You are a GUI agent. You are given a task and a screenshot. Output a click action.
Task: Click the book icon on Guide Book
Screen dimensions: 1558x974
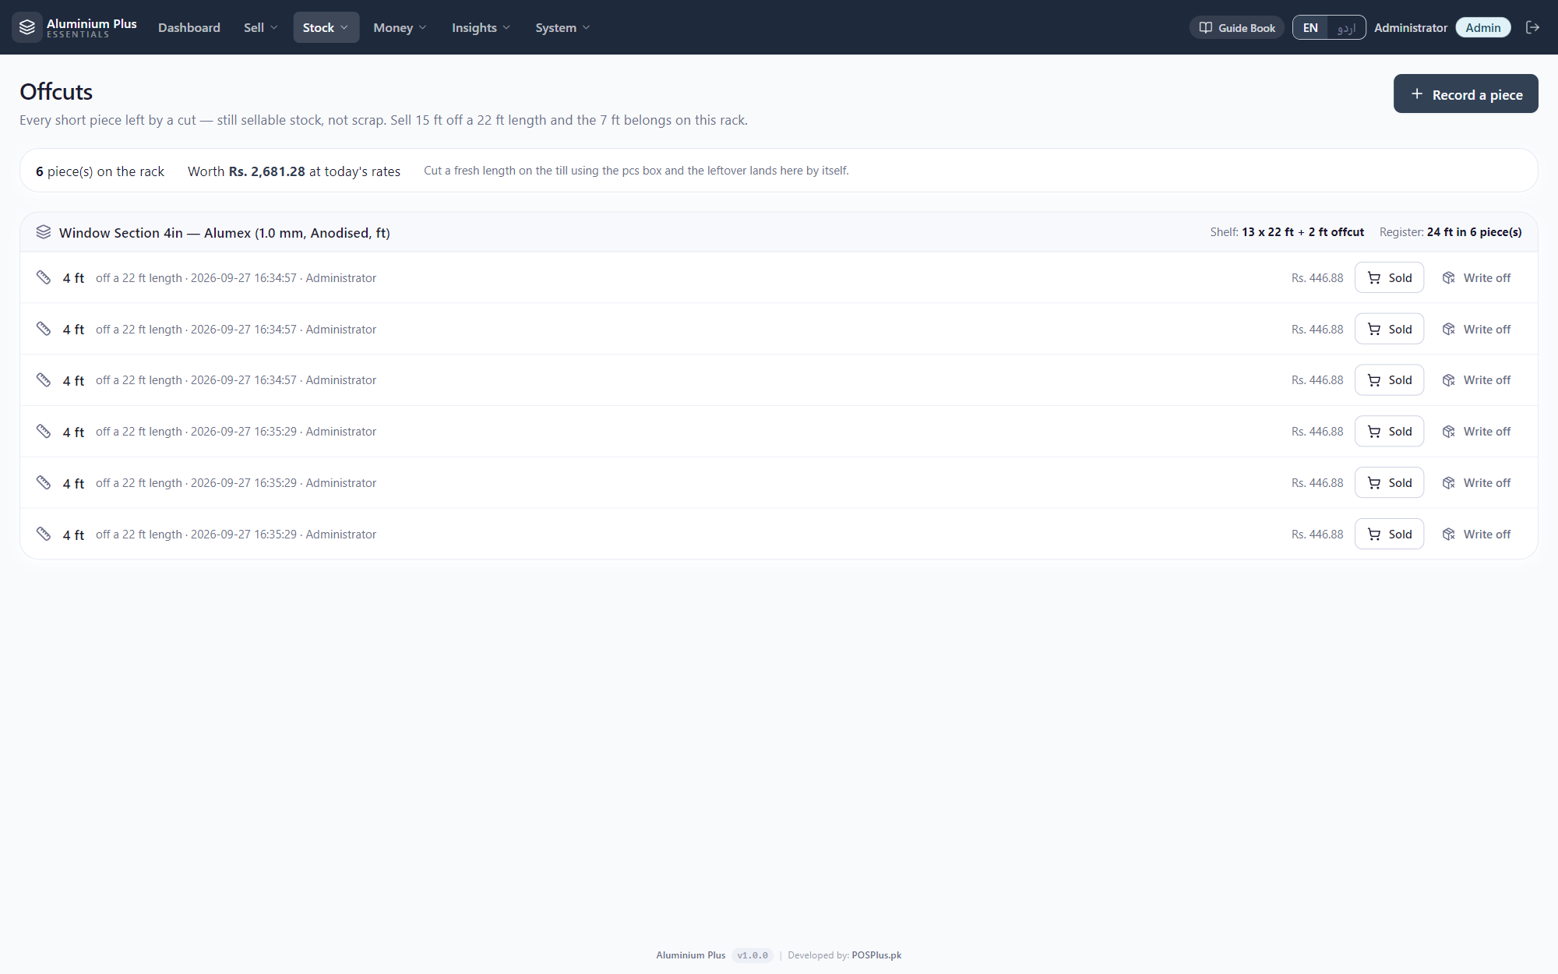(x=1205, y=27)
